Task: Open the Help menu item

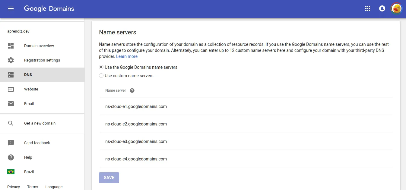Action: (28, 157)
